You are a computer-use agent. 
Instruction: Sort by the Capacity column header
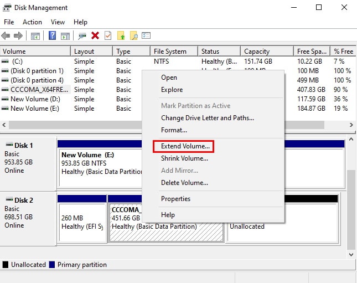coord(267,52)
